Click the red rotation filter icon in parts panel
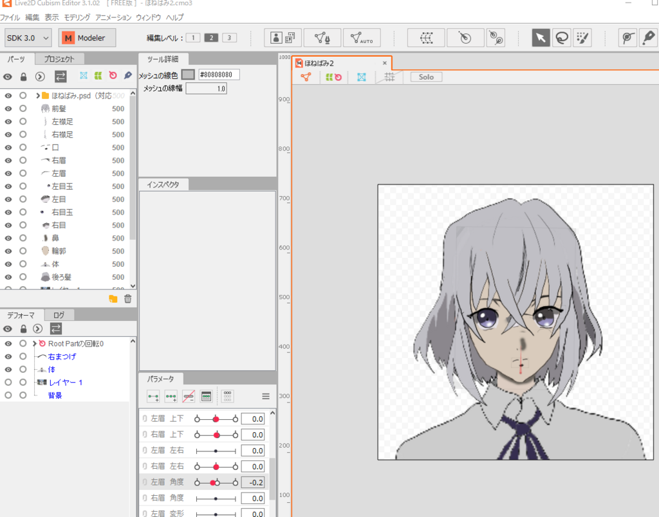Image resolution: width=659 pixels, height=517 pixels. (113, 76)
